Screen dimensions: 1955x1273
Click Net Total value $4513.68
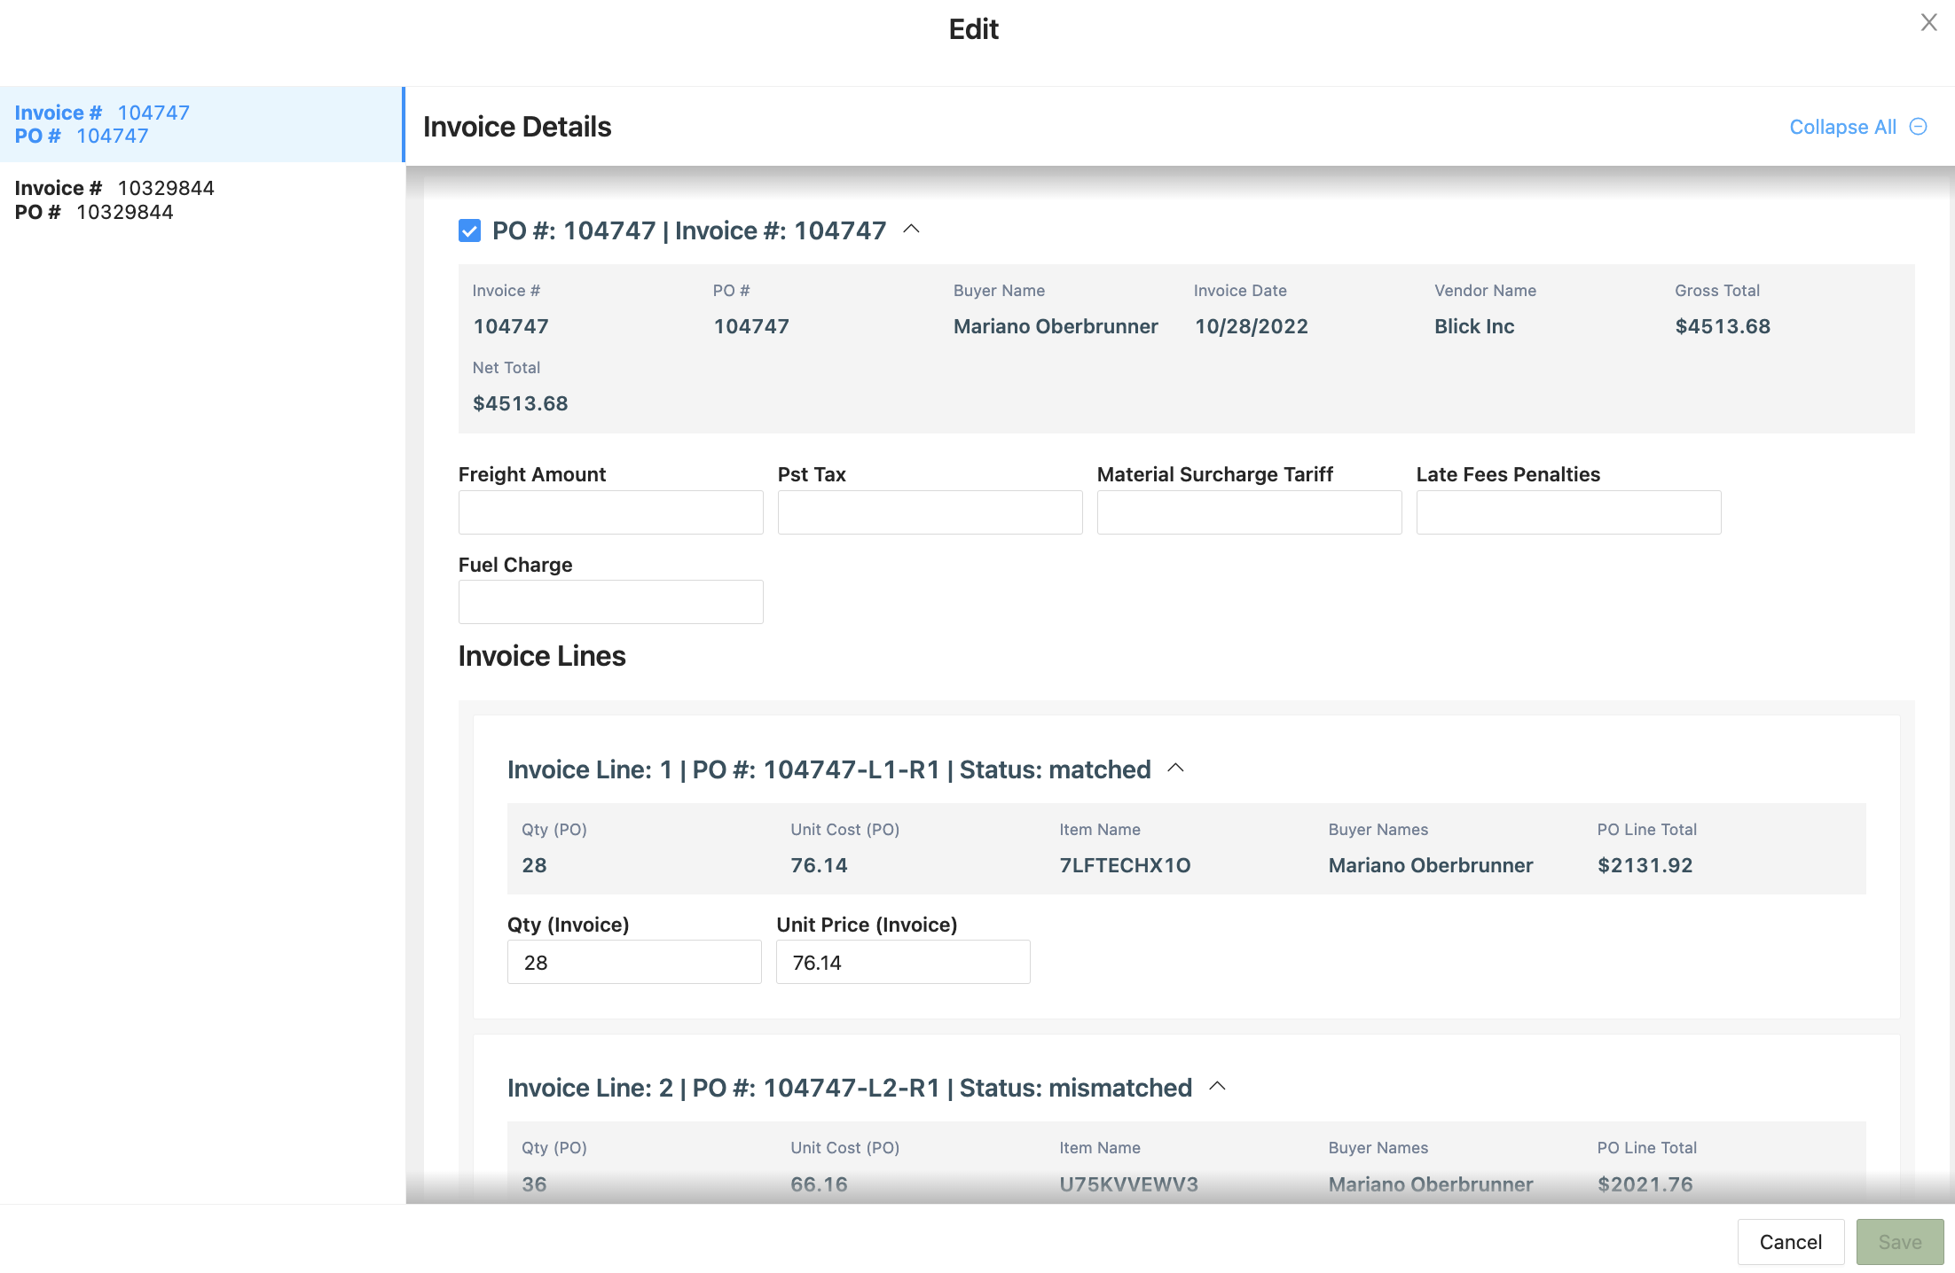click(x=520, y=403)
